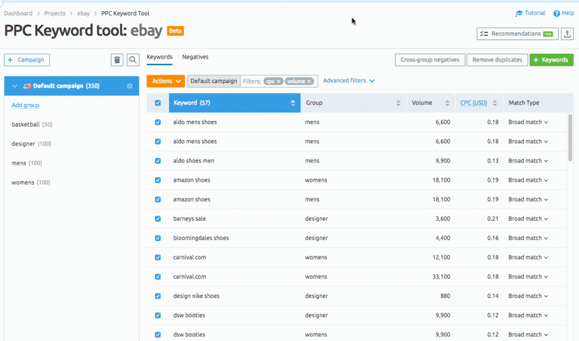Image resolution: width=579 pixels, height=341 pixels.
Task: Toggle the select-all keywords checkbox
Action: click(x=158, y=103)
